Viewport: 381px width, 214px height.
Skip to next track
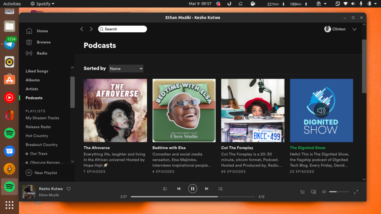(206, 189)
